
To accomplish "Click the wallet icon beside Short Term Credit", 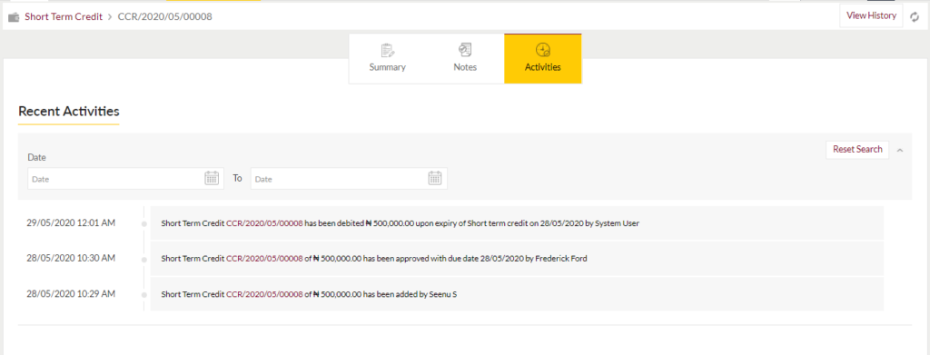I will [x=14, y=17].
